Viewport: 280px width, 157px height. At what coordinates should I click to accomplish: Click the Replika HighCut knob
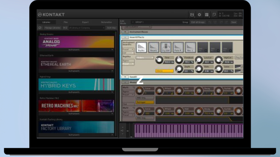click(x=218, y=60)
